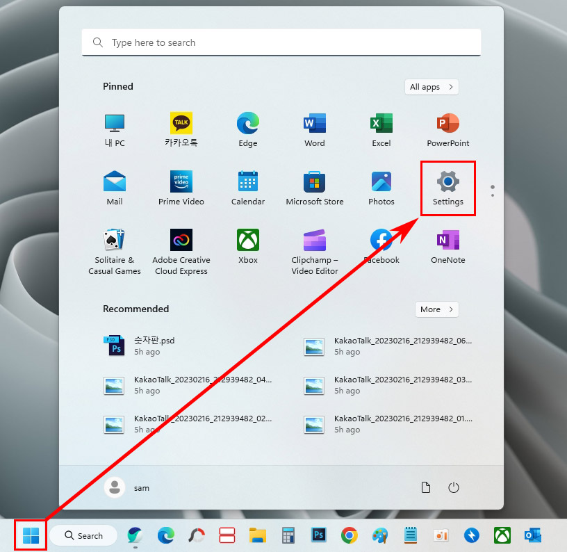The width and height of the screenshot is (567, 552).
Task: Open the Calendar app
Action: pos(247,188)
